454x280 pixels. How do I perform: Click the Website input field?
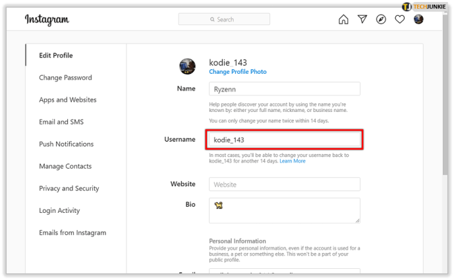click(x=285, y=184)
